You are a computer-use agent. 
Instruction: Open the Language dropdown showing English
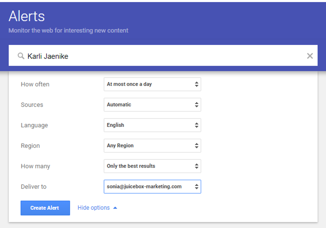(150, 125)
